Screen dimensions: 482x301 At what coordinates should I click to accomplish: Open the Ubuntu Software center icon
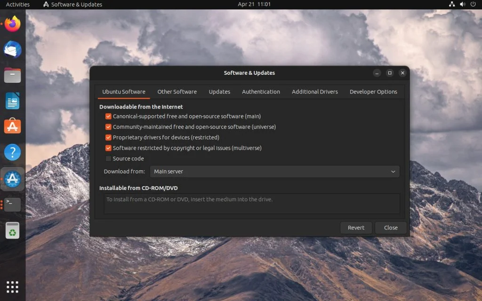(x=12, y=126)
